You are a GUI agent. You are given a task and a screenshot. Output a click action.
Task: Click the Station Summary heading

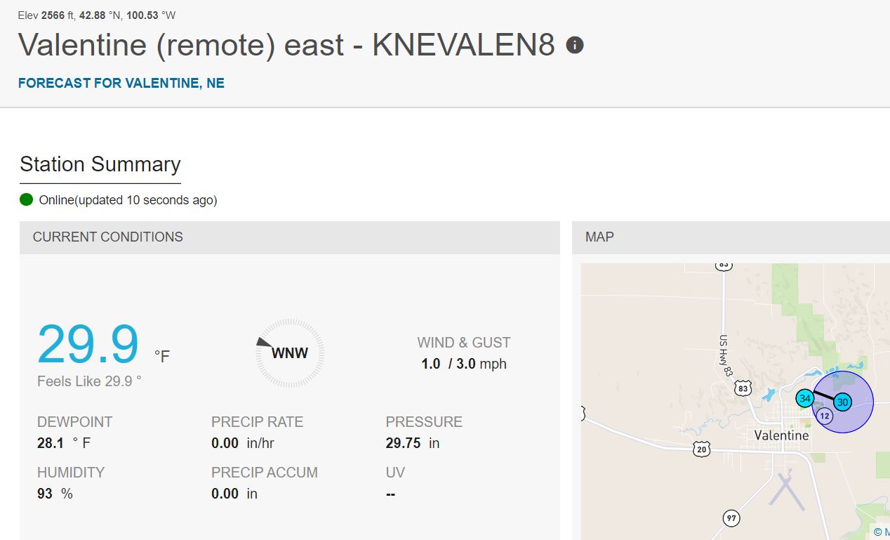point(100,164)
